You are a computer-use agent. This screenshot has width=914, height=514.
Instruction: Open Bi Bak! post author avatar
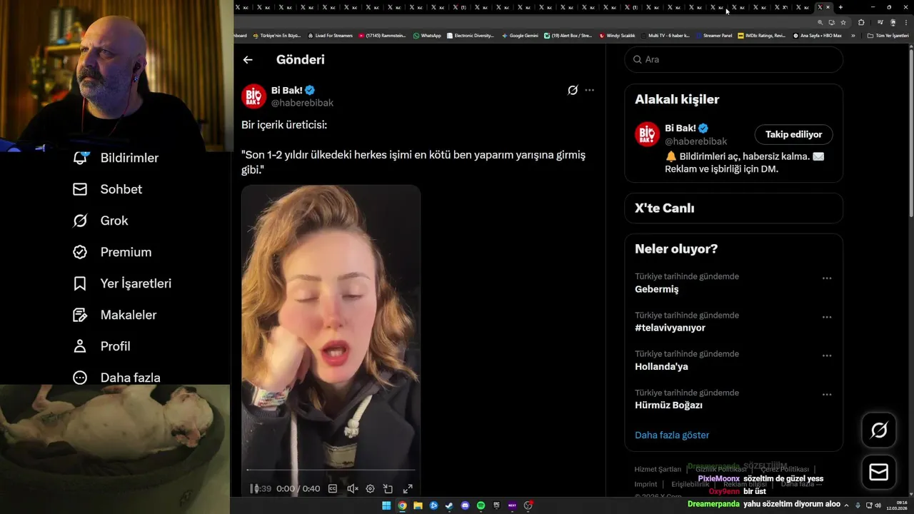pos(253,96)
